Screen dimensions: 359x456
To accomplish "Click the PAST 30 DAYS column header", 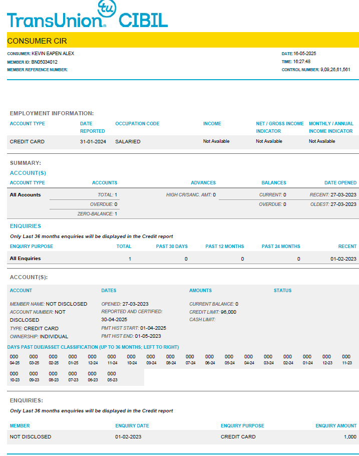I will [172, 247].
